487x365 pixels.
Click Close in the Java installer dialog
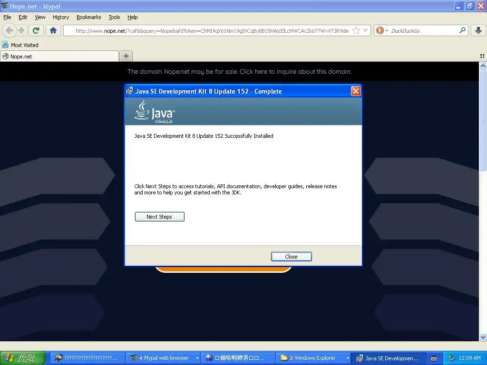click(292, 257)
